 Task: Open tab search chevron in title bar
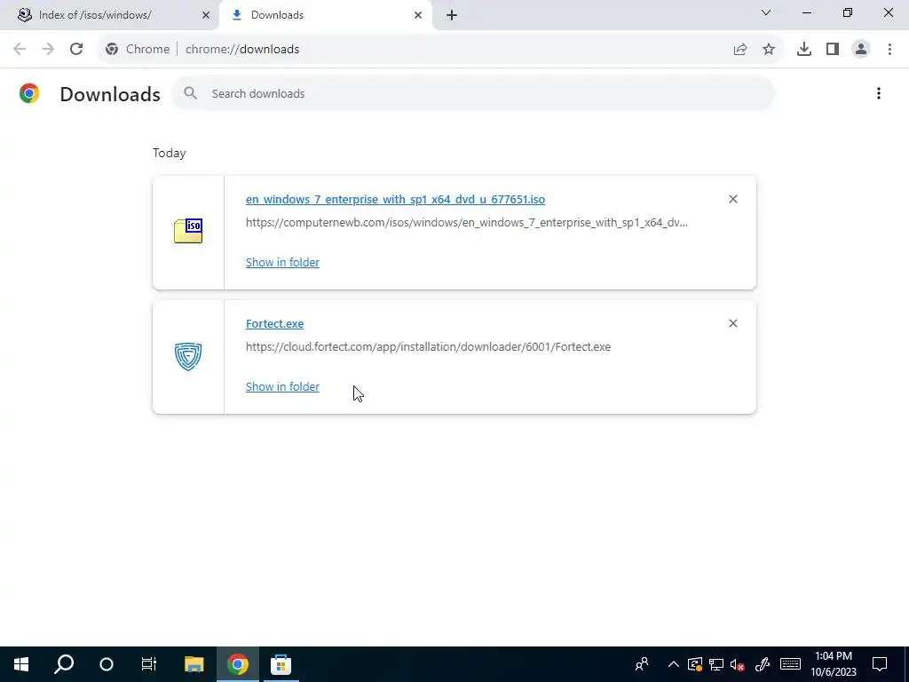766,12
